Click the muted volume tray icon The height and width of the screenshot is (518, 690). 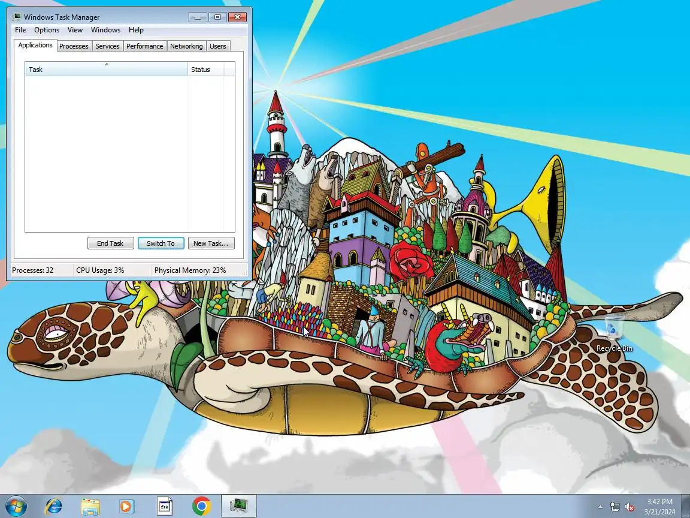pos(630,507)
